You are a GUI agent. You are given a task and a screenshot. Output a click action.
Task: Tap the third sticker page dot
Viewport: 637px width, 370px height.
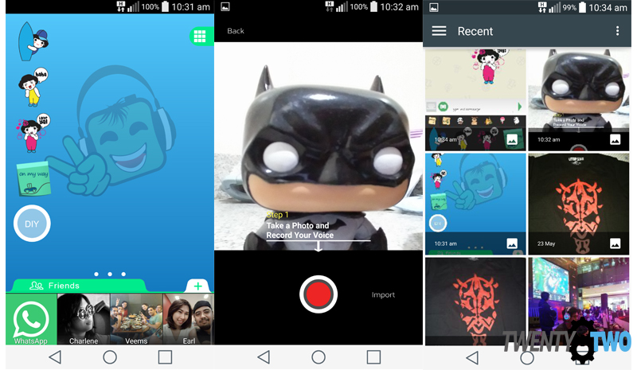[123, 275]
